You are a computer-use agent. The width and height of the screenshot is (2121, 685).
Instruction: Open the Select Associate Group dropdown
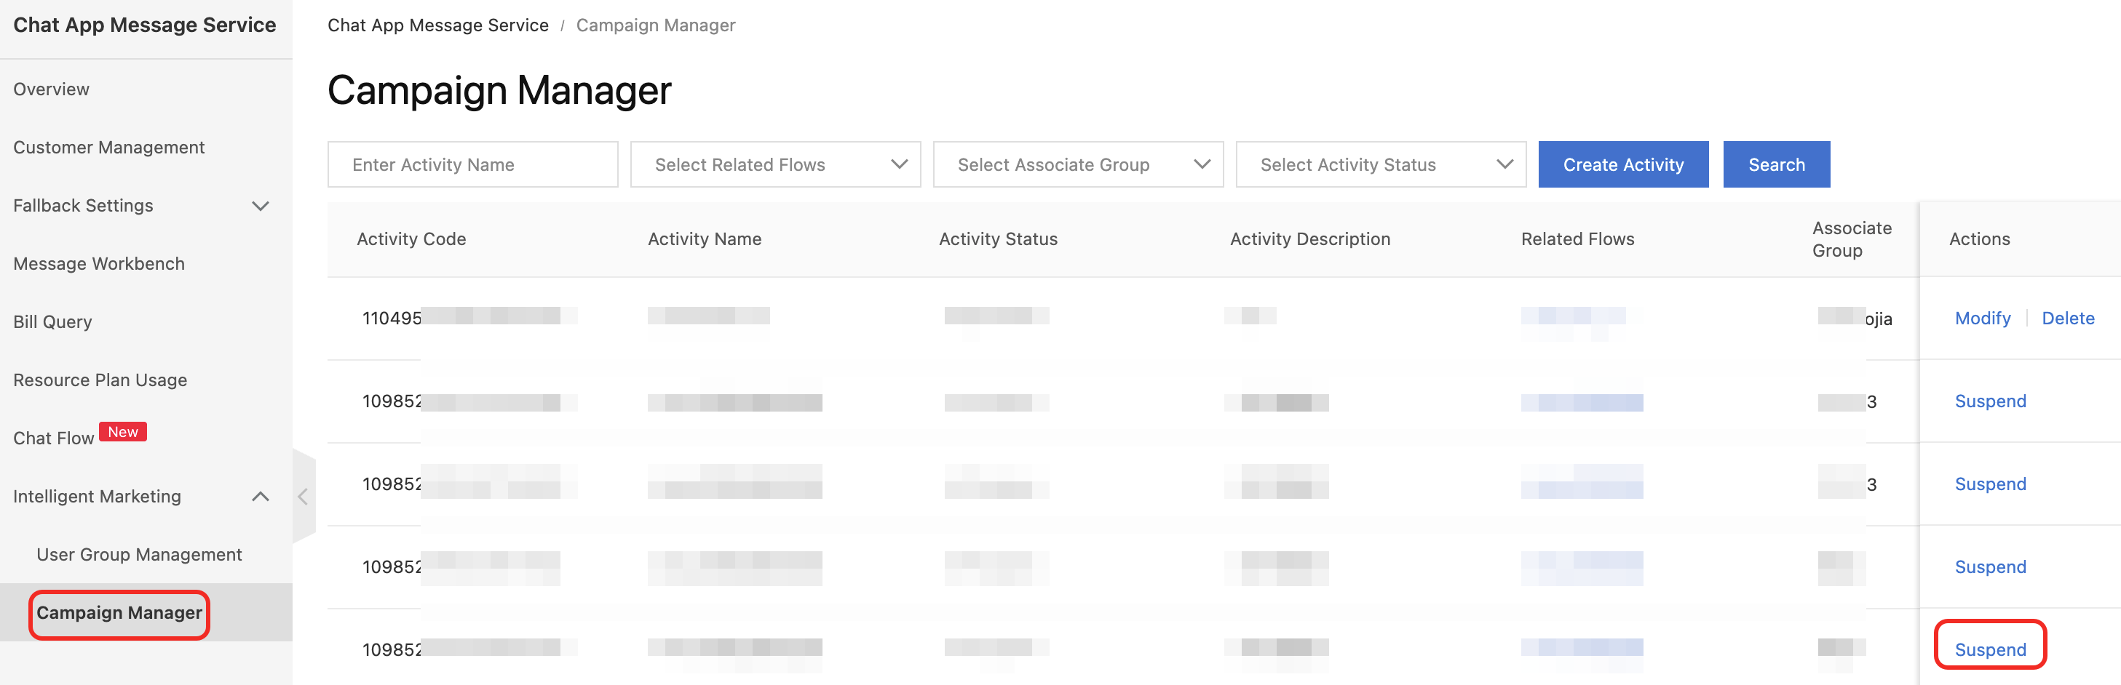tap(1077, 164)
